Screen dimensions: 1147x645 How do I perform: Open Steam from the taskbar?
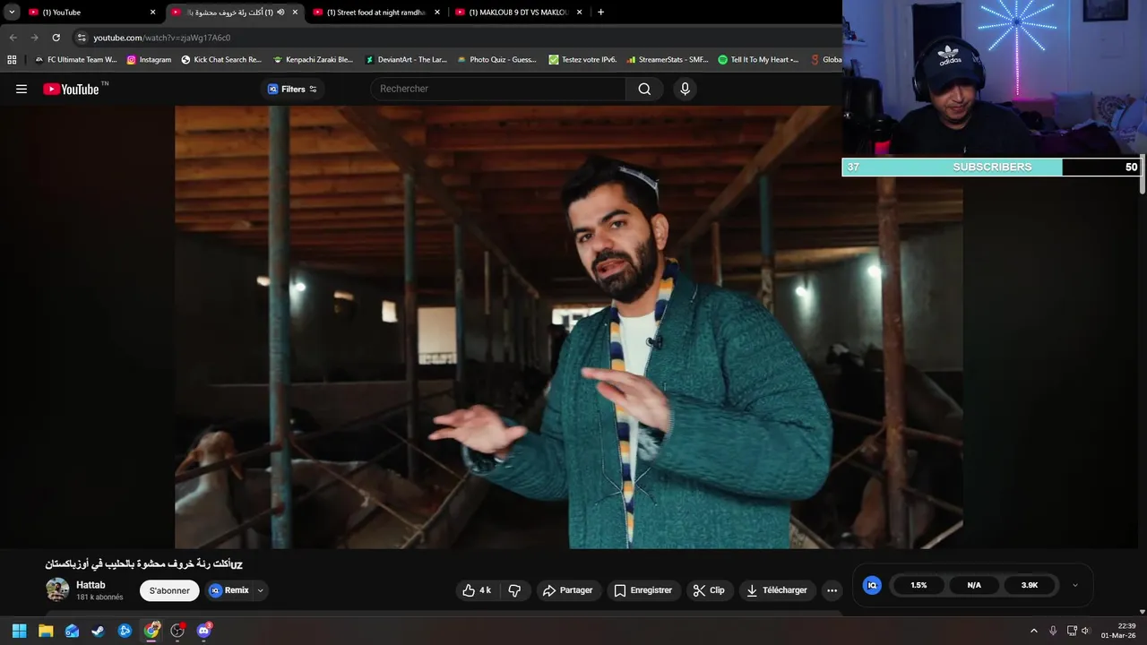pyautogui.click(x=98, y=631)
